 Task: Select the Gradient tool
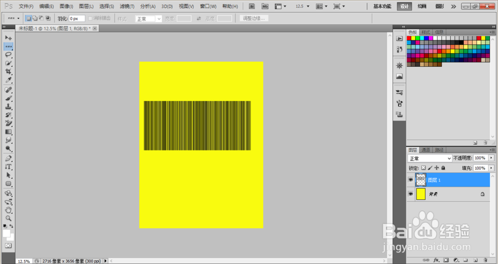point(8,132)
